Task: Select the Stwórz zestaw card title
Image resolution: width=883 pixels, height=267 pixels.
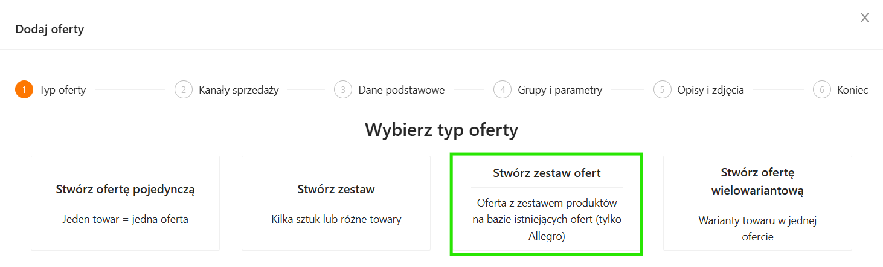Action: 336,189
